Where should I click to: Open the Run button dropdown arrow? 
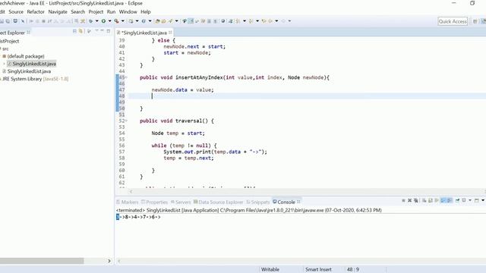pos(109,21)
